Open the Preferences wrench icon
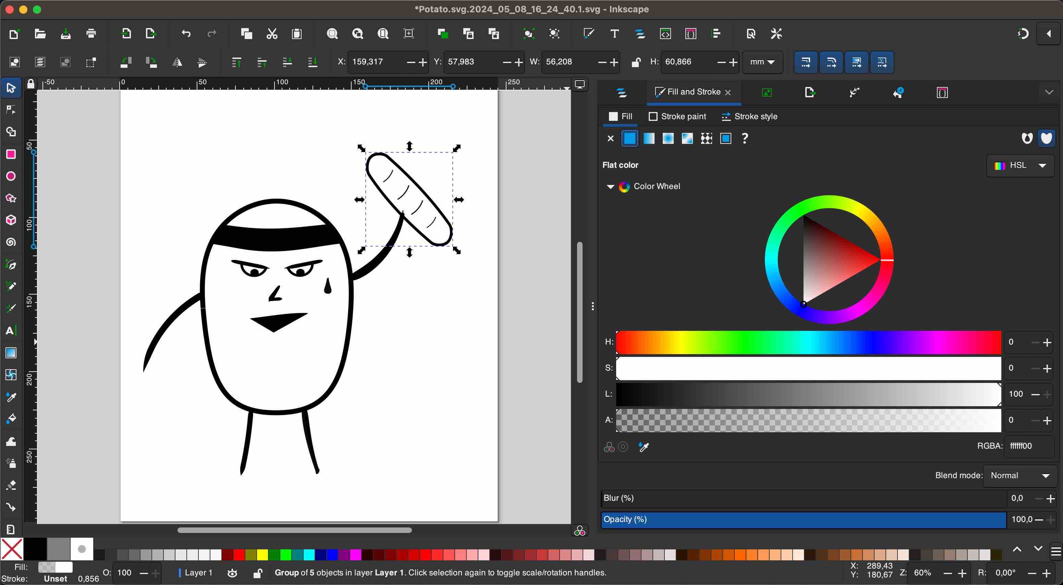This screenshot has width=1063, height=585. click(776, 34)
